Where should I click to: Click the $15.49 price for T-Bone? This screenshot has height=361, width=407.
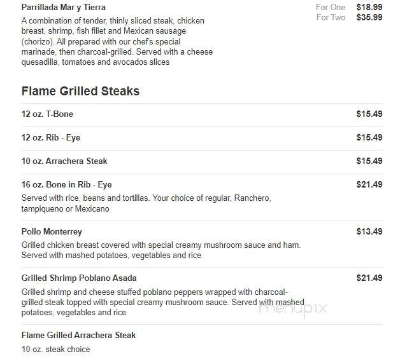pyautogui.click(x=369, y=114)
